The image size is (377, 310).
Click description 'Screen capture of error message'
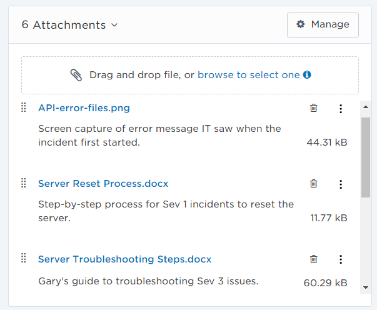(159, 136)
